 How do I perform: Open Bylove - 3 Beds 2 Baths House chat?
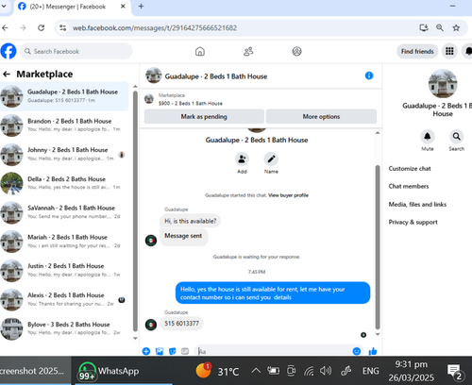click(x=64, y=328)
